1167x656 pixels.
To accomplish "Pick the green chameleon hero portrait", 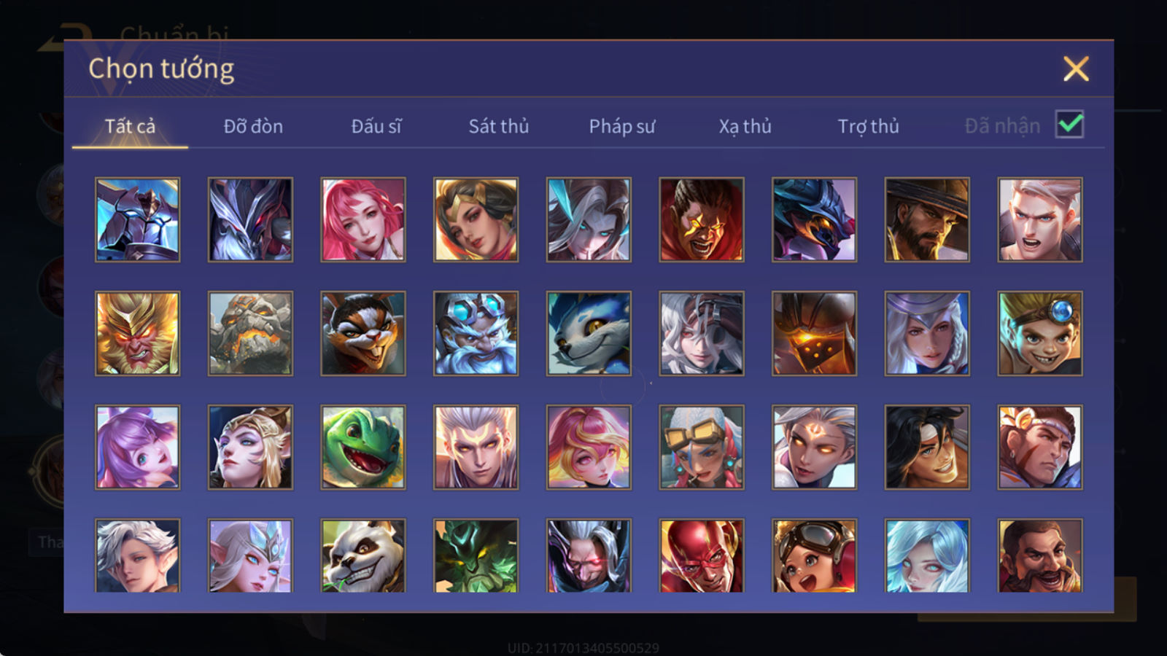I will (363, 447).
